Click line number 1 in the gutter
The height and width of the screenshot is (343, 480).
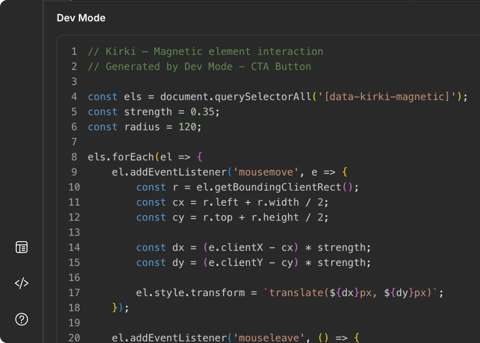coord(74,51)
